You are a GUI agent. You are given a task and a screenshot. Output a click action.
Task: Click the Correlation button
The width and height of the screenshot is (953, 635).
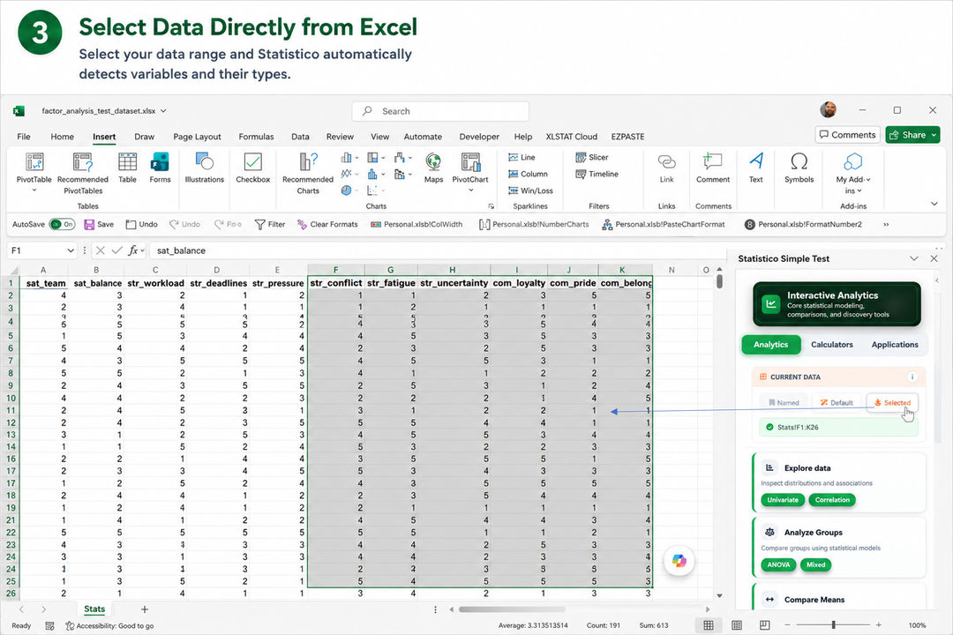tap(832, 500)
